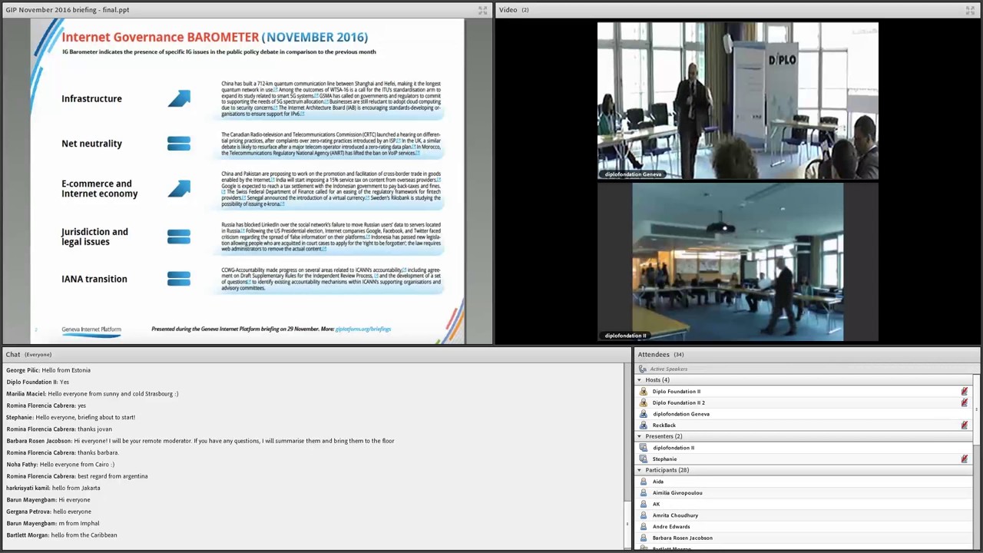Click participant icon beside Aida
The width and height of the screenshot is (983, 553).
[x=644, y=482]
